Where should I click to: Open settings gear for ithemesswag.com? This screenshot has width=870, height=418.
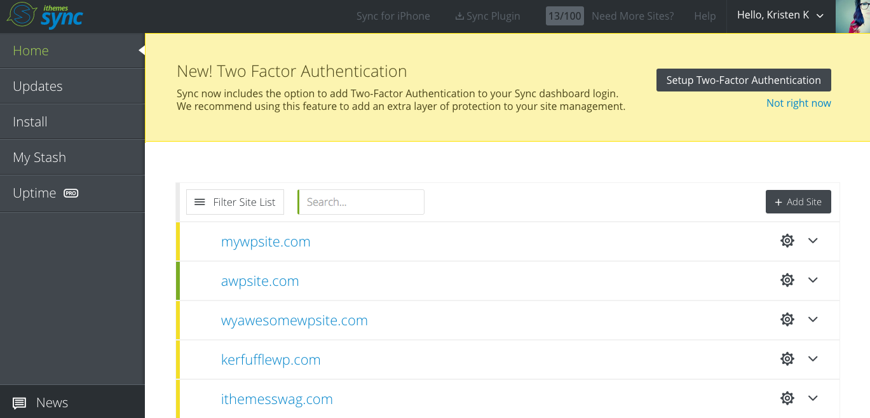787,398
